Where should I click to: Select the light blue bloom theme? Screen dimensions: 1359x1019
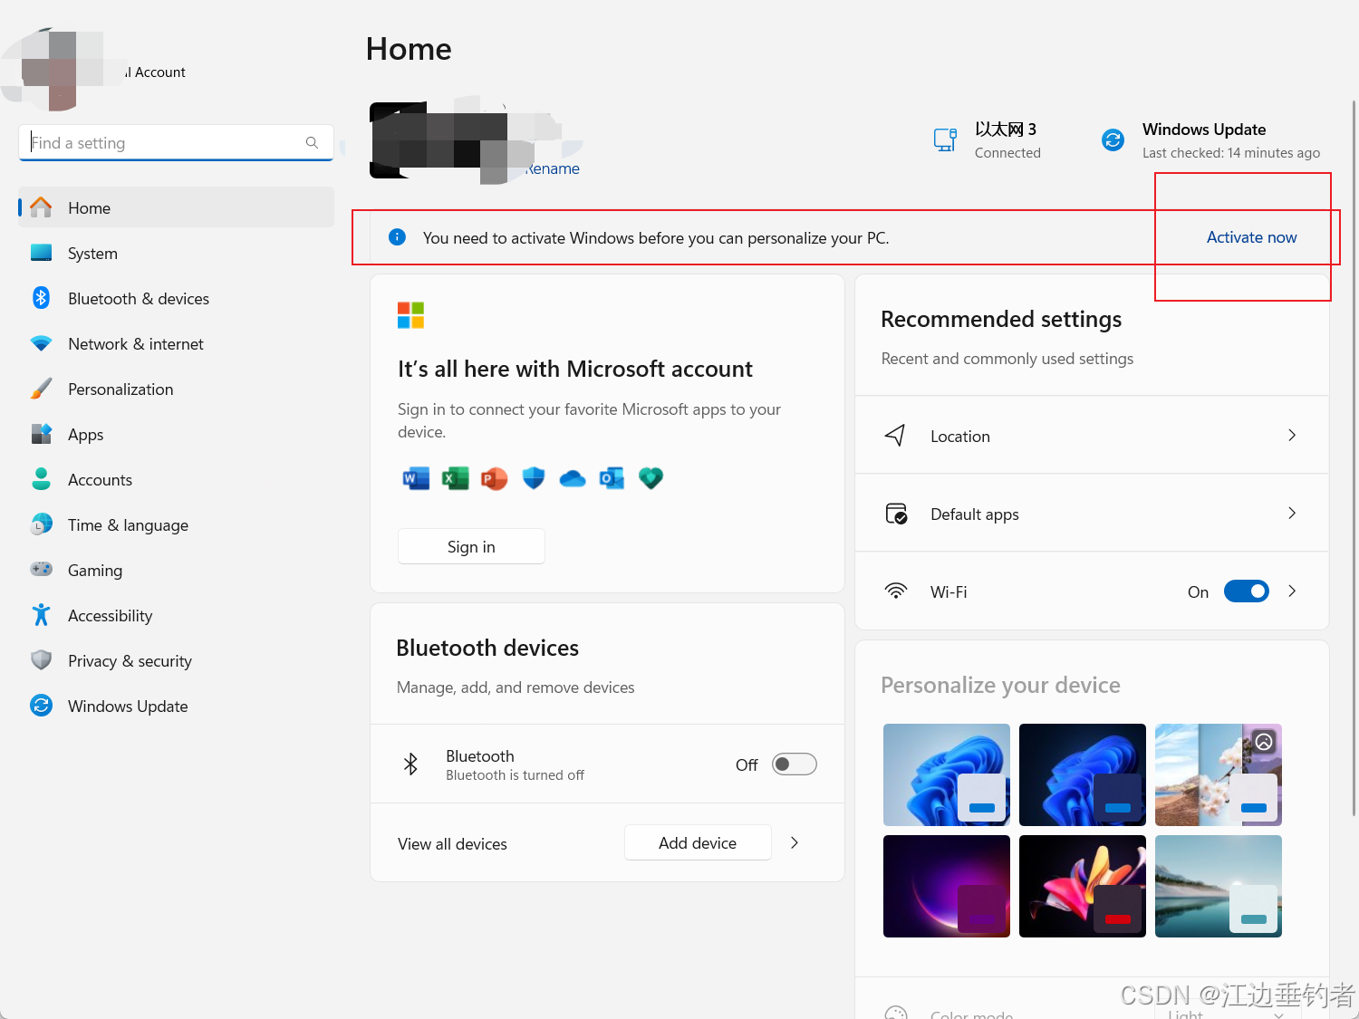pos(947,774)
